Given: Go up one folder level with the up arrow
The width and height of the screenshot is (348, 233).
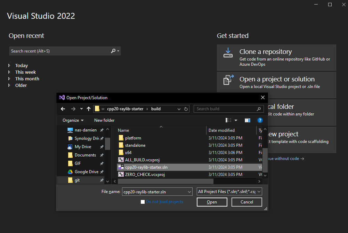Looking at the screenshot, I should pos(89,109).
